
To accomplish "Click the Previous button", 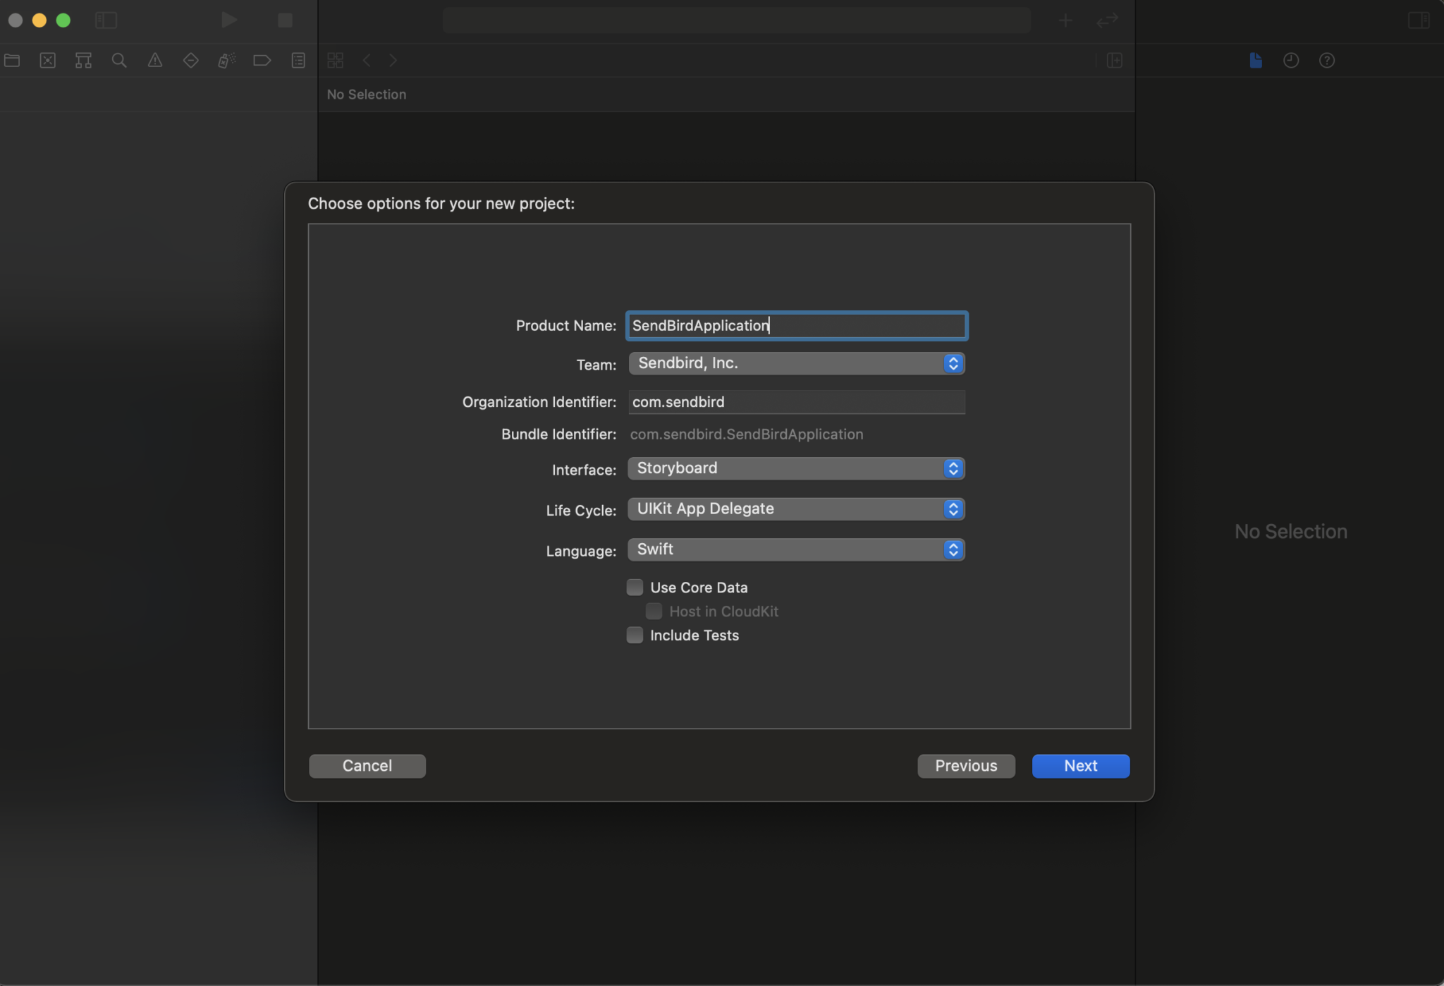I will [966, 766].
